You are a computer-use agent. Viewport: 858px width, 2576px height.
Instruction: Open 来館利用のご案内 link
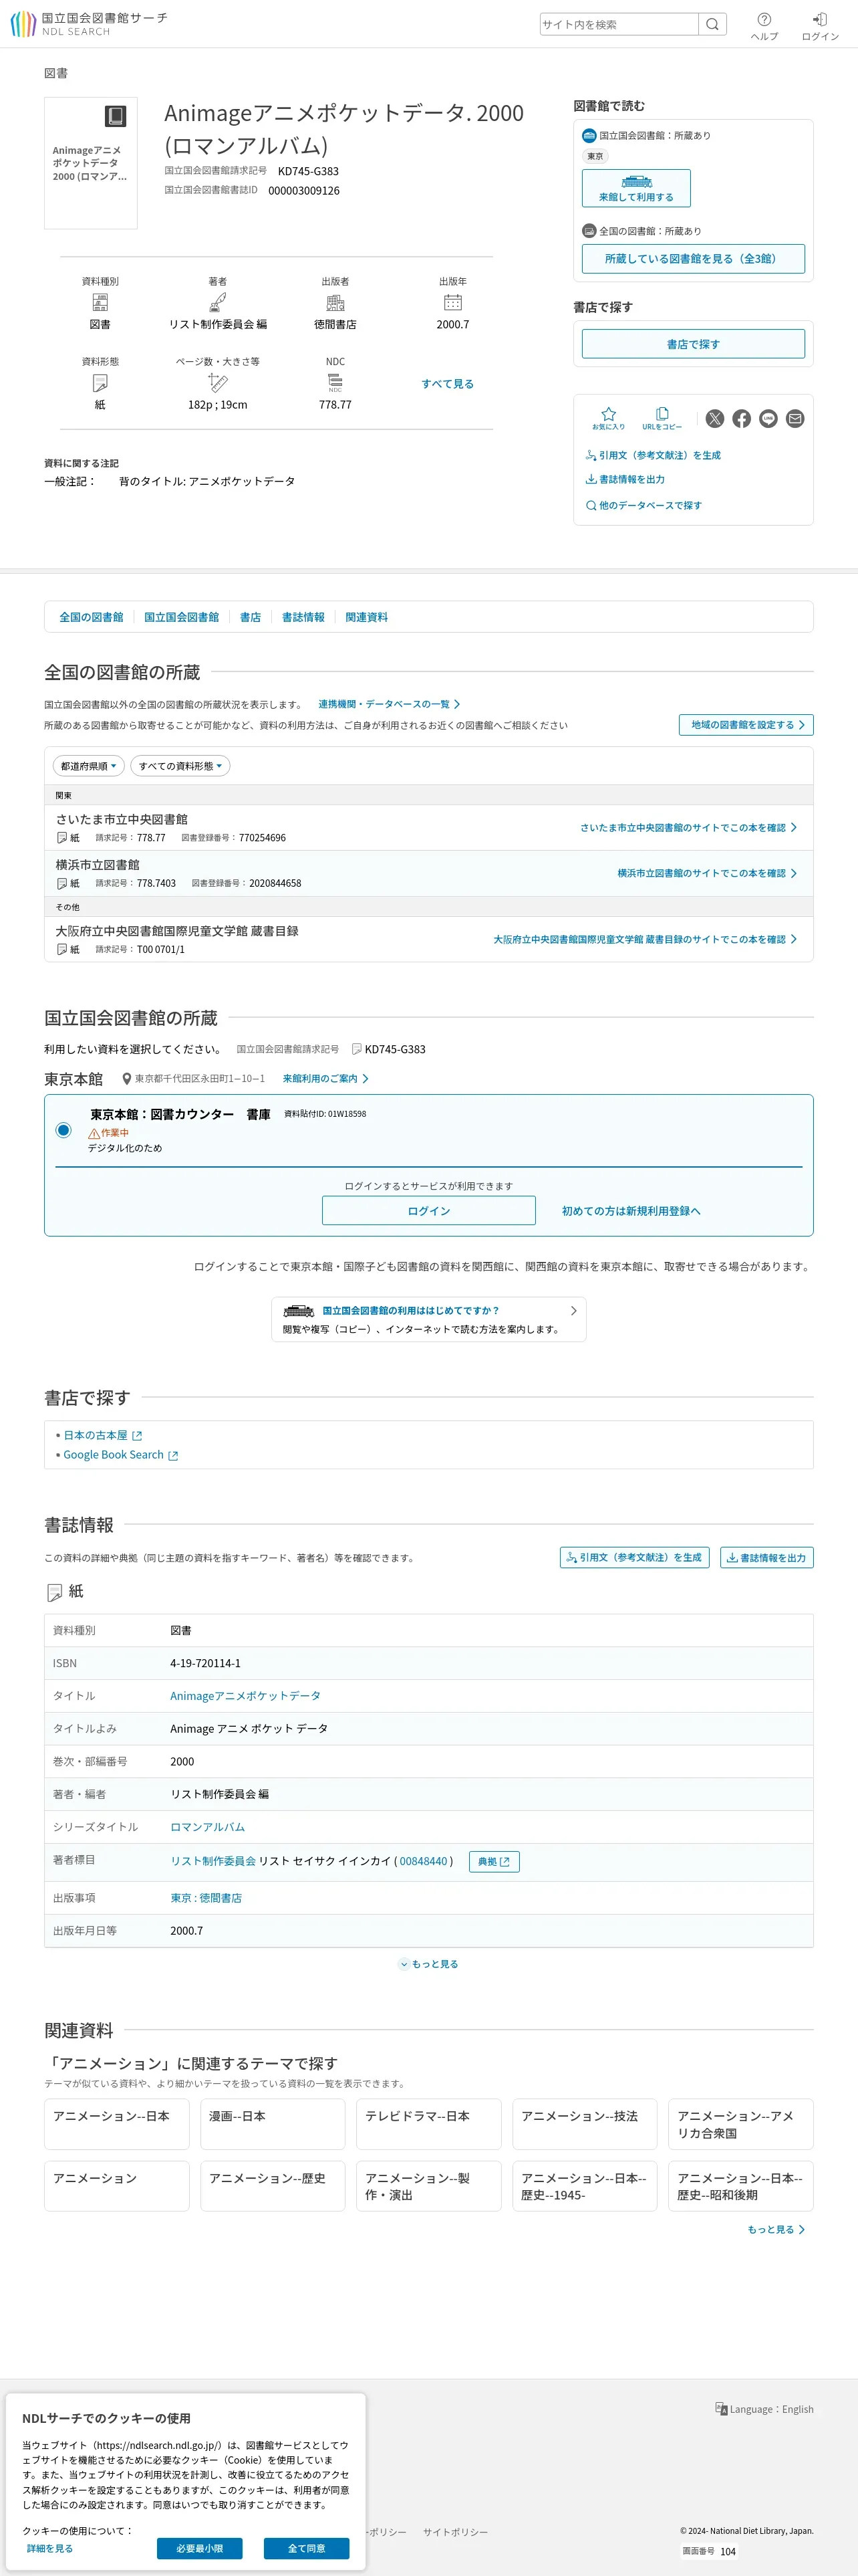[x=325, y=1078]
